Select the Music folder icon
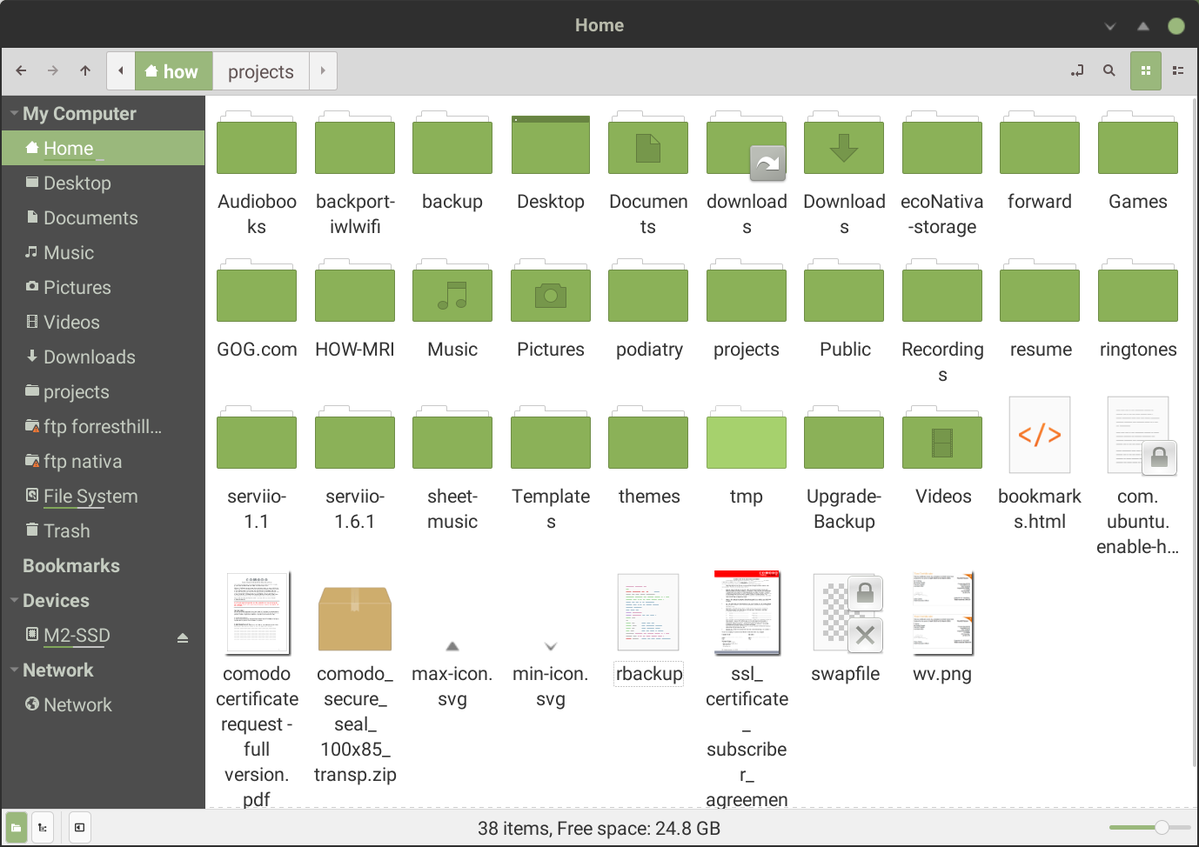1199x847 pixels. (452, 290)
